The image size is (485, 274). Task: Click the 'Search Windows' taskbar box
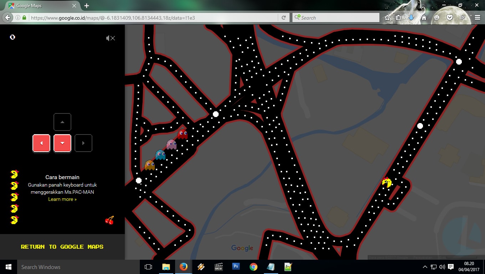(x=78, y=267)
